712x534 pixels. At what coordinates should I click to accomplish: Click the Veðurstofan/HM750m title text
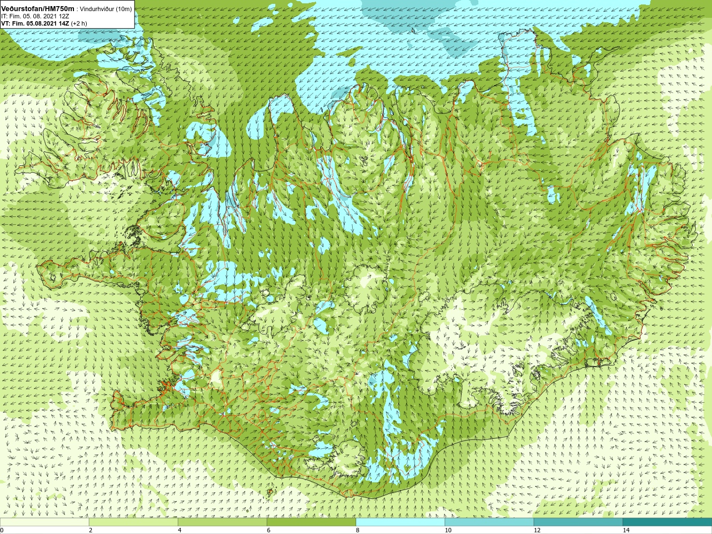coord(38,9)
